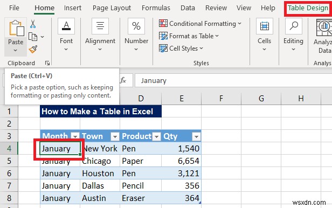332x208 pixels.
Task: Open the Number format group
Action: [136, 35]
